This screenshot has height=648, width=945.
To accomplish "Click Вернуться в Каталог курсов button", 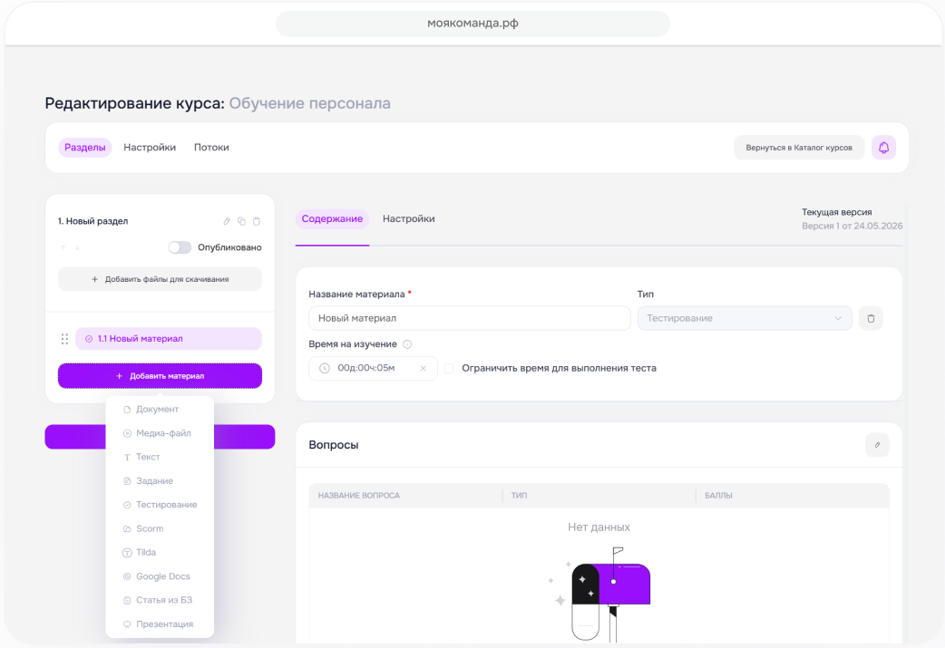I will 799,148.
